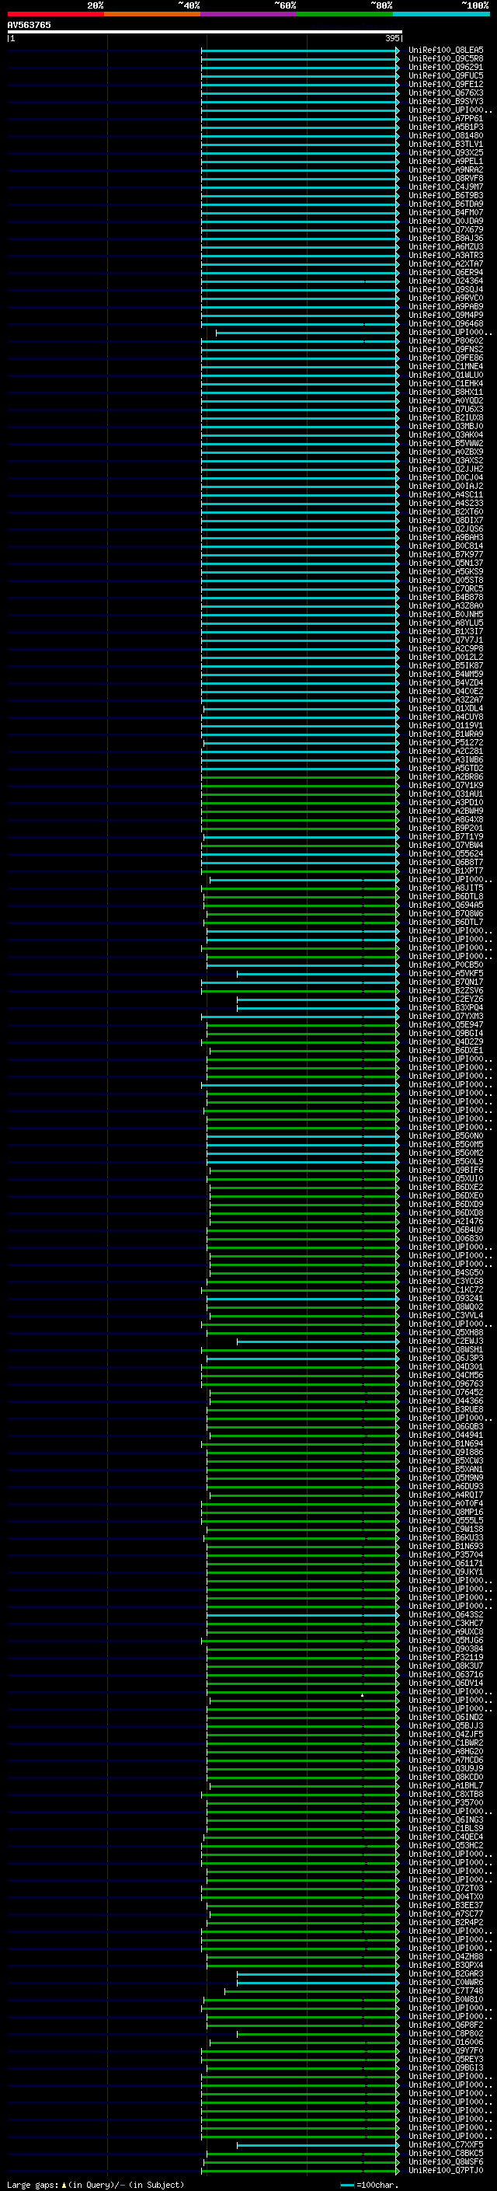This screenshot has height=2191, width=497.
Task: Select the UniRef100_C8BKC5 label
Action: point(445,2153)
